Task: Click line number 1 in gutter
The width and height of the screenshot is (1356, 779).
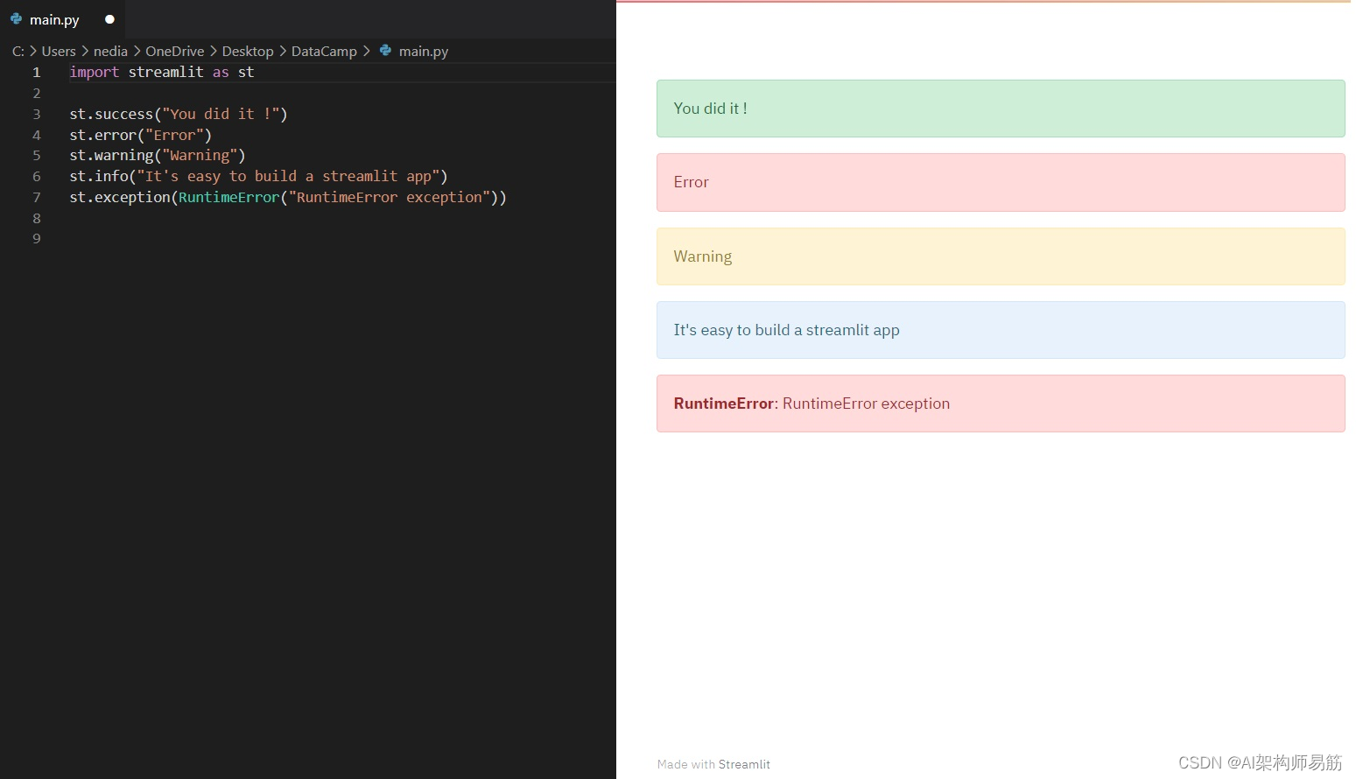Action: tap(37, 73)
